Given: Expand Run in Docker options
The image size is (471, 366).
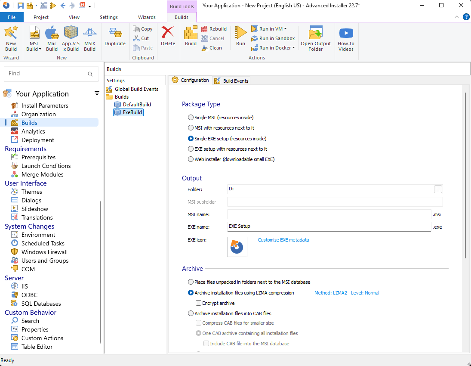Looking at the screenshot, I should pos(294,48).
